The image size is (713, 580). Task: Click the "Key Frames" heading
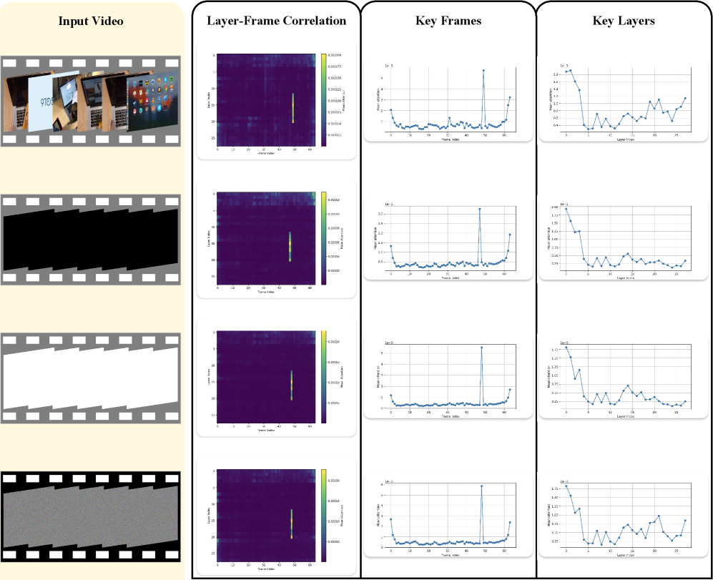448,21
